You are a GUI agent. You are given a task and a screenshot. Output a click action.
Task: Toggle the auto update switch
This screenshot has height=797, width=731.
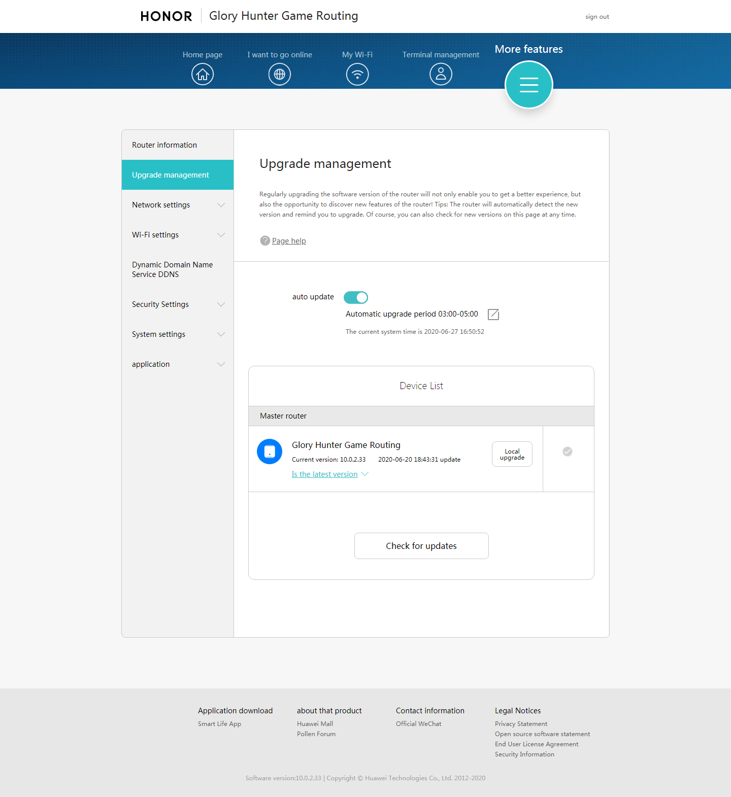point(356,297)
